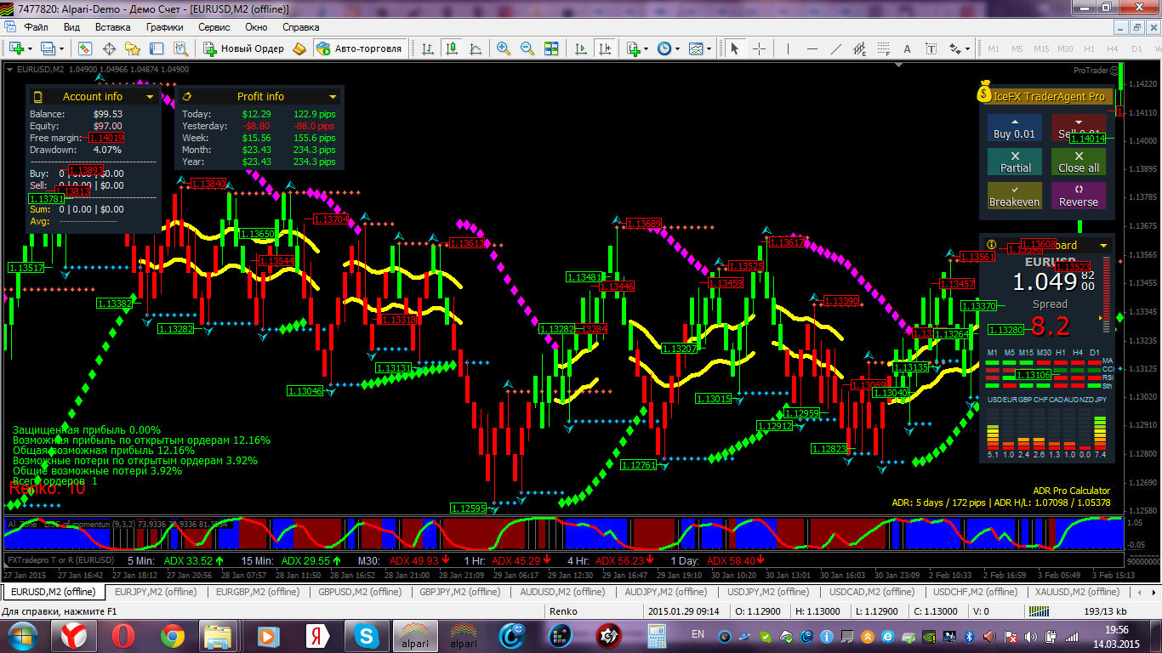Image resolution: width=1162 pixels, height=653 pixels.
Task: Open the Indicators list icon
Action: point(633,48)
